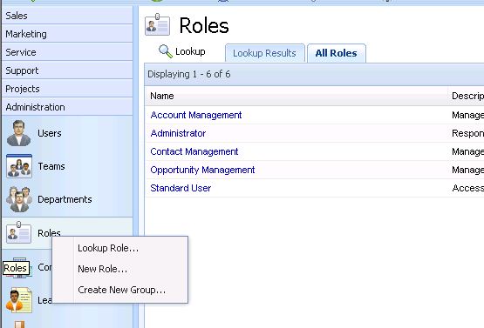
Task: Click the Lookup magnifying glass icon
Action: click(x=166, y=51)
